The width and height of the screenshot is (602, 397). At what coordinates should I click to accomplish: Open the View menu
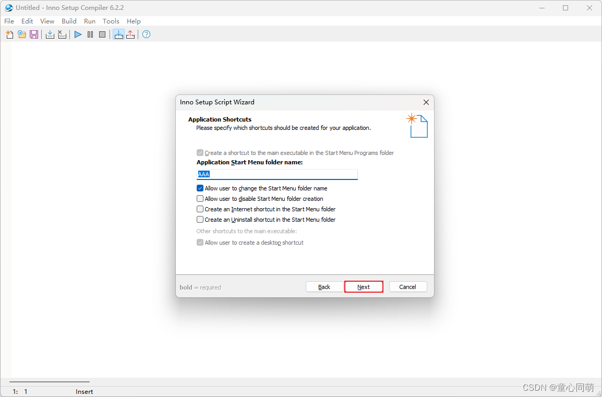pos(47,21)
